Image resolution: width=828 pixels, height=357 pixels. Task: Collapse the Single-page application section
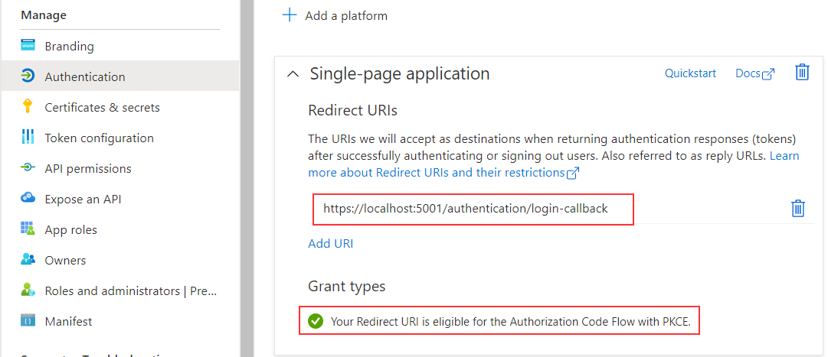[x=293, y=74]
